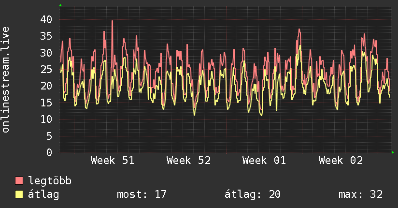Viewport: 398px width, 208px height.
Task: Click the Week 02 axis label
Action: [x=341, y=161]
